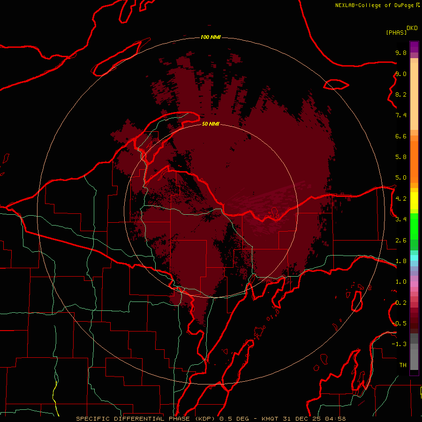Click the -0.5 scale value
Screen dimensions: 422x422
(399, 324)
